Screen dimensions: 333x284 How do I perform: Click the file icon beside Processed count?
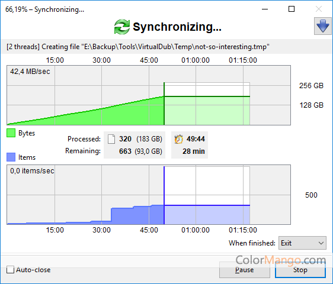coord(111,139)
